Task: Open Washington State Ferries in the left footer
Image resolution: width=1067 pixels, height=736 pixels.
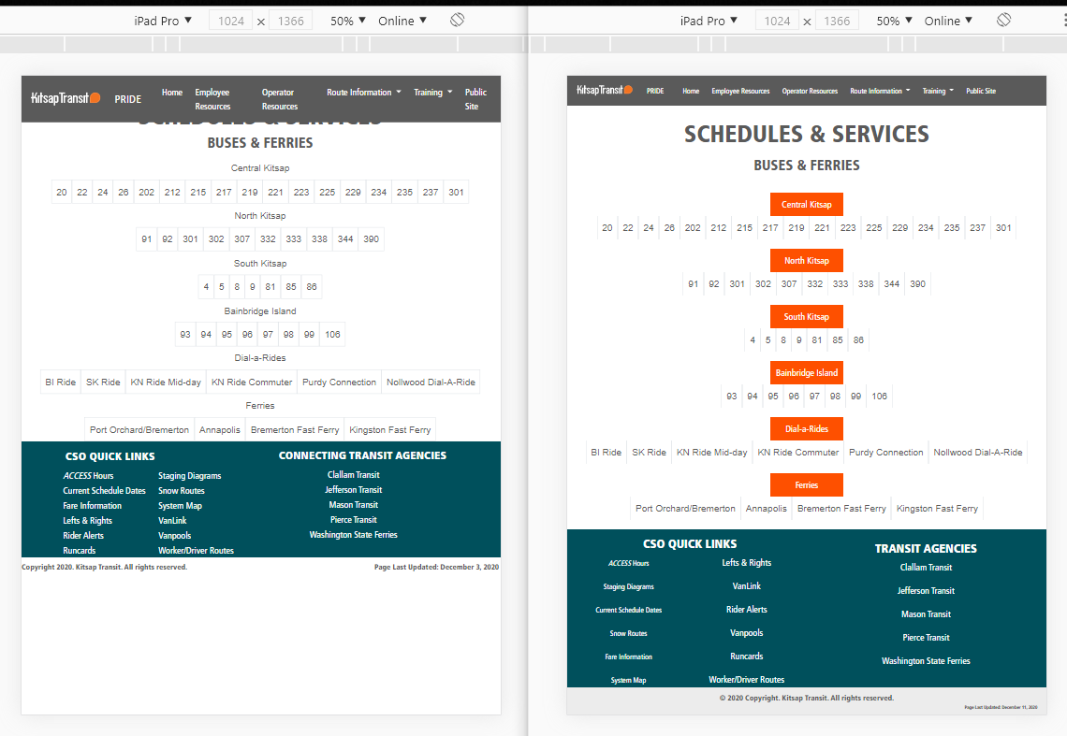Action: [353, 535]
